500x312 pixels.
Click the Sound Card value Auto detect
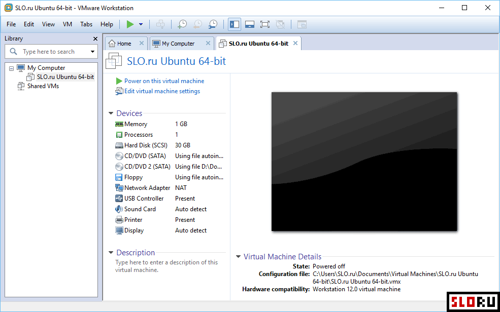pyautogui.click(x=191, y=209)
